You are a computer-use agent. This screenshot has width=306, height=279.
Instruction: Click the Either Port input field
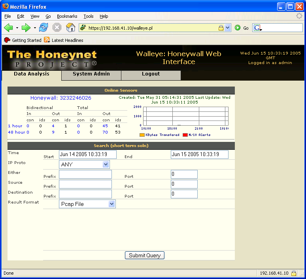click(184, 174)
